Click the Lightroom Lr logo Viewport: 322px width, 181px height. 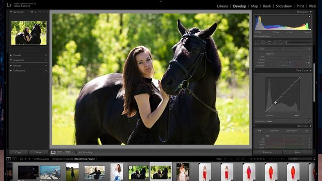tap(9, 5)
